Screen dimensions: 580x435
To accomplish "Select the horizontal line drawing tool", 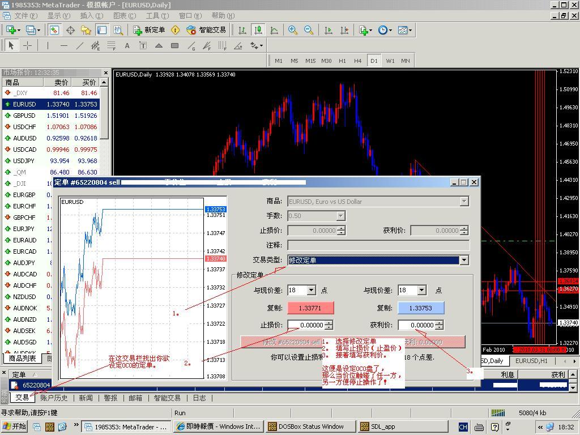I will [x=63, y=45].
